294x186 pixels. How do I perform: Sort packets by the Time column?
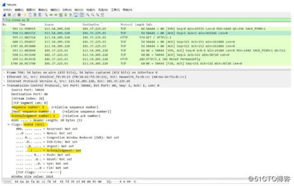coord(22,24)
